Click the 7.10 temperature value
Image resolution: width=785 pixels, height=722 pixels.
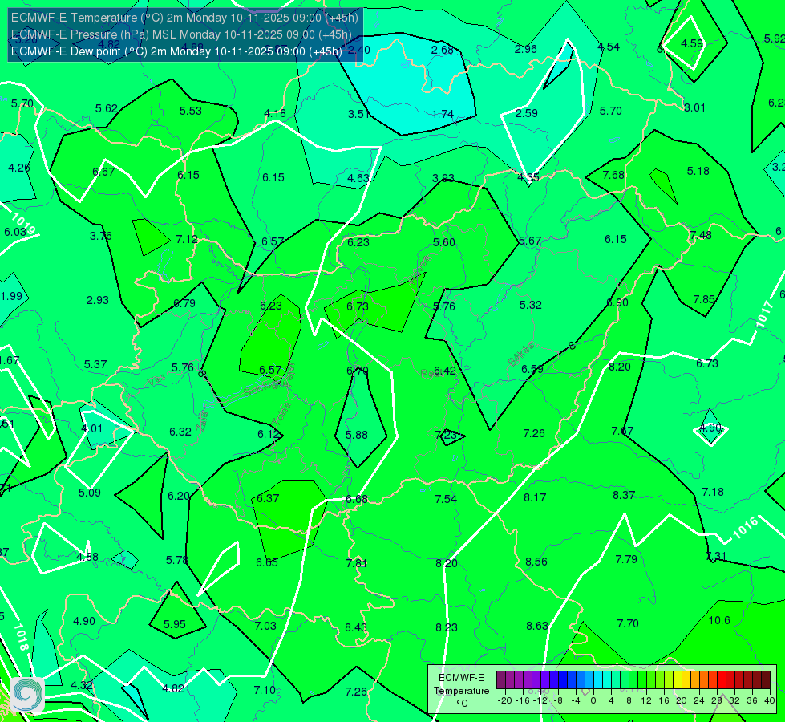click(265, 690)
